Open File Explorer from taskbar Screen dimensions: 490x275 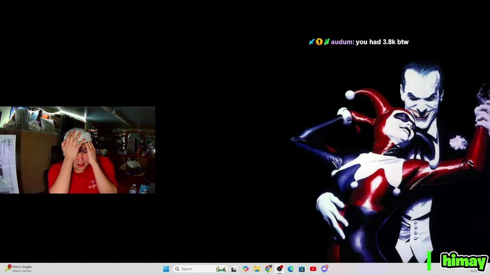[257, 269]
